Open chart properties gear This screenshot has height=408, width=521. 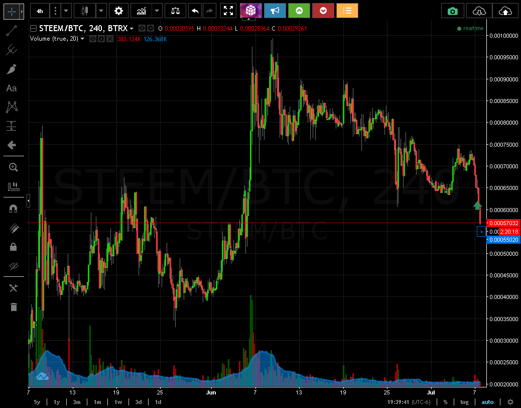(x=118, y=12)
